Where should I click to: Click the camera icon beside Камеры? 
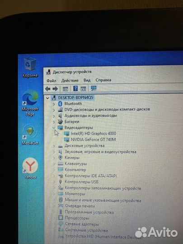[x=60, y=158]
